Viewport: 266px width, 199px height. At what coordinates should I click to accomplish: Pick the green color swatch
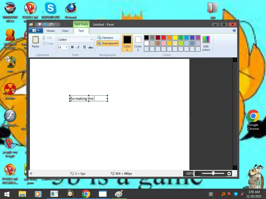tap(181, 38)
